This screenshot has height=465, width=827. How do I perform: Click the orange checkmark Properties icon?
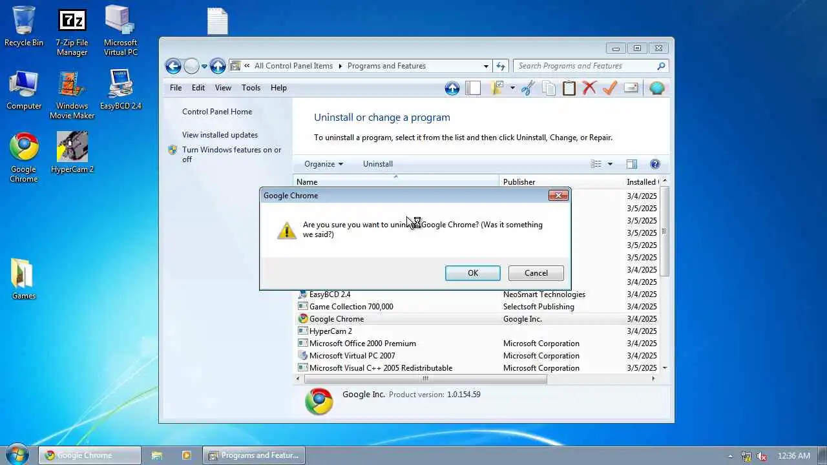610,88
